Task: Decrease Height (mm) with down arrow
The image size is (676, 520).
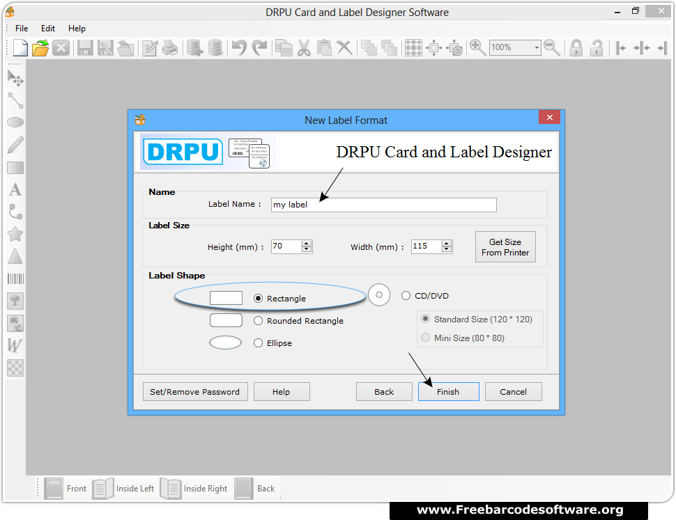Action: (x=307, y=250)
